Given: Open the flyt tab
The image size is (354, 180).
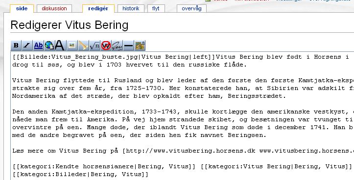Looking at the screenshot, I should pyautogui.click(x=156, y=9).
